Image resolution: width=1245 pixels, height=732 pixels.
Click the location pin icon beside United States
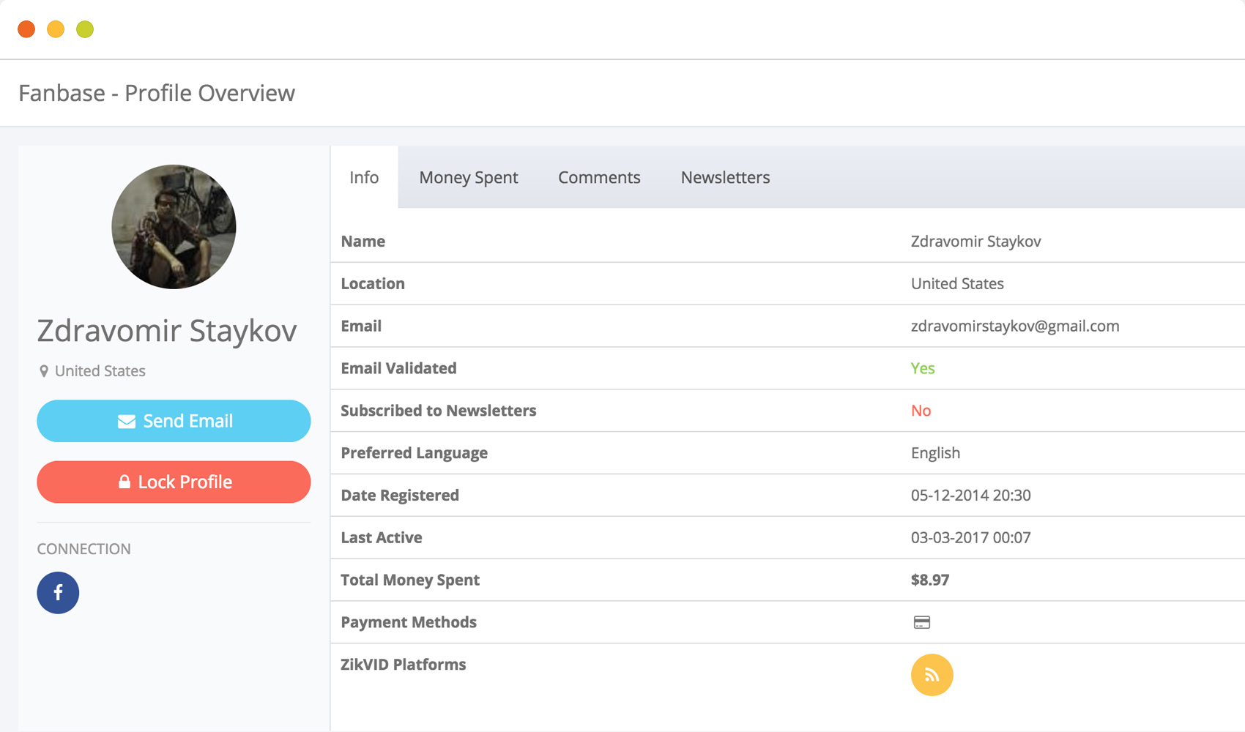(44, 371)
